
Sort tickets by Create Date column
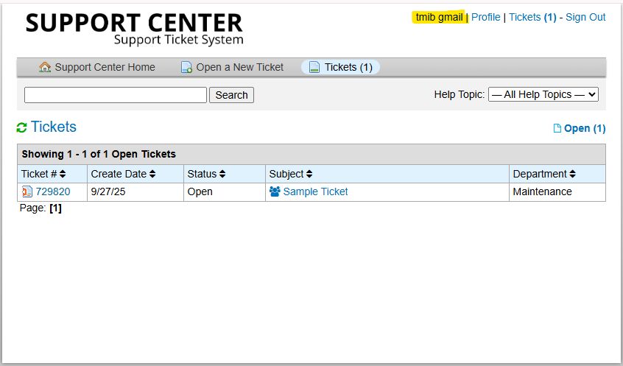[152, 174]
